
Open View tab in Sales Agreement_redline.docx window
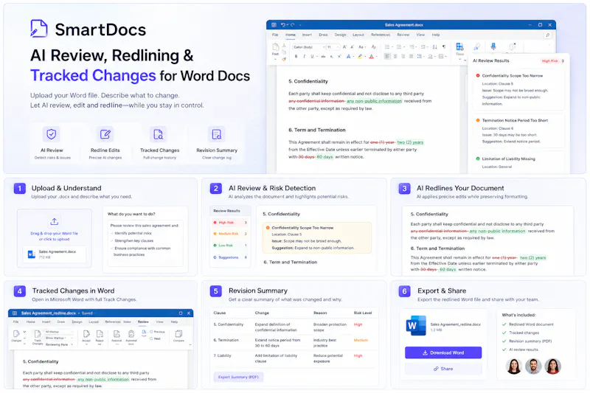click(159, 322)
